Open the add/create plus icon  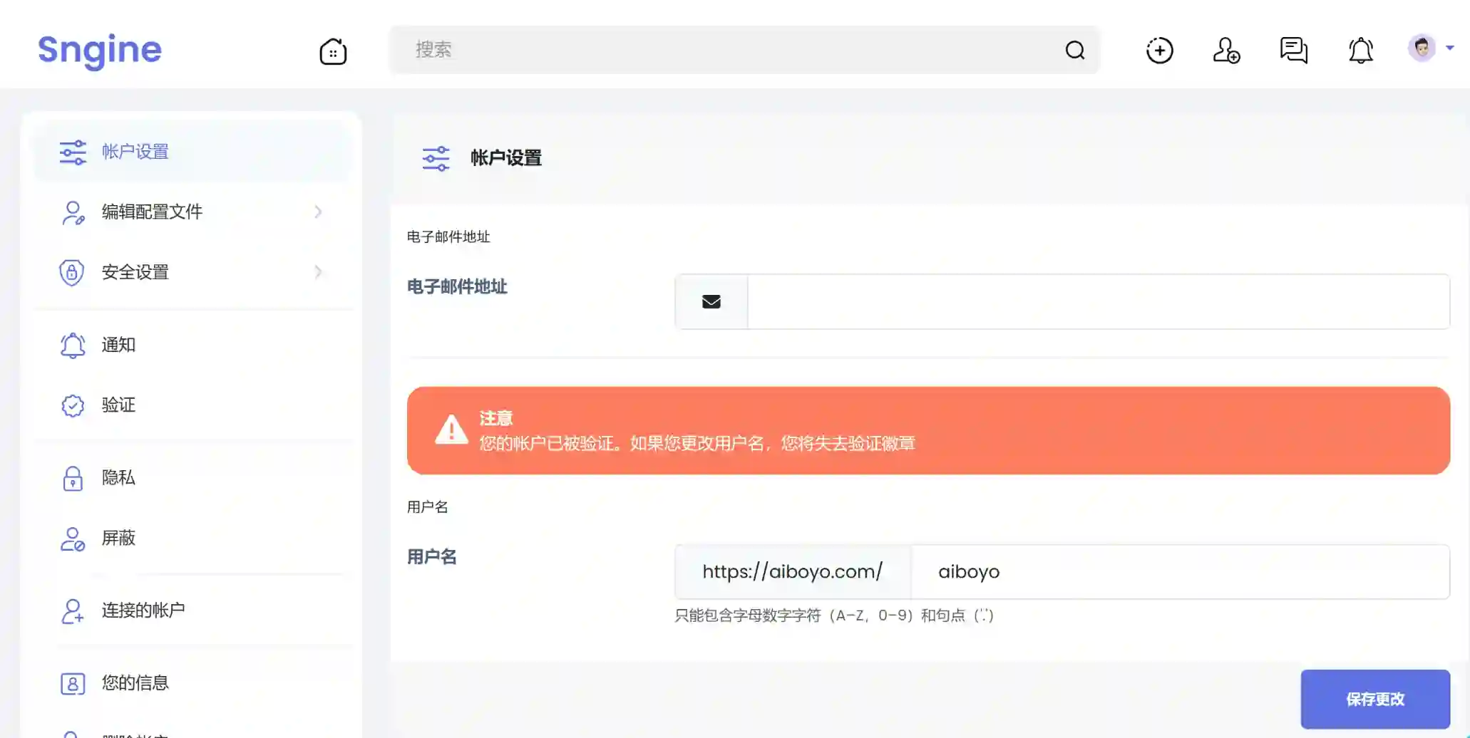tap(1159, 51)
